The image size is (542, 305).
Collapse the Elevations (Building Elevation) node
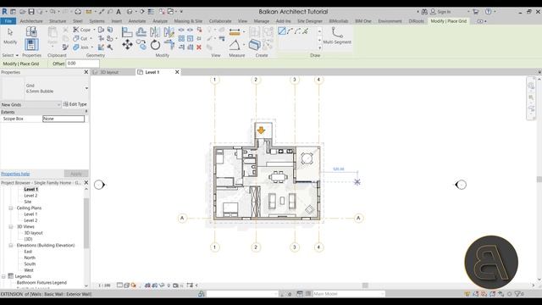[x=11, y=246]
